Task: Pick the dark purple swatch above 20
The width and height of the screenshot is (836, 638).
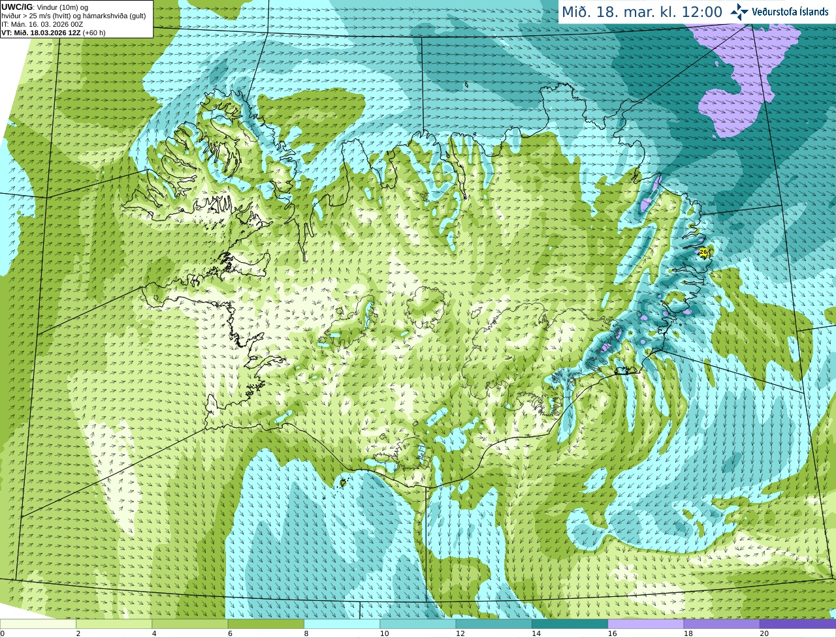Action: coord(797,624)
